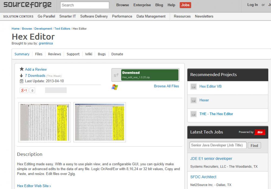Click the green Download button
The height and width of the screenshot is (189, 271).
[x=150, y=75]
